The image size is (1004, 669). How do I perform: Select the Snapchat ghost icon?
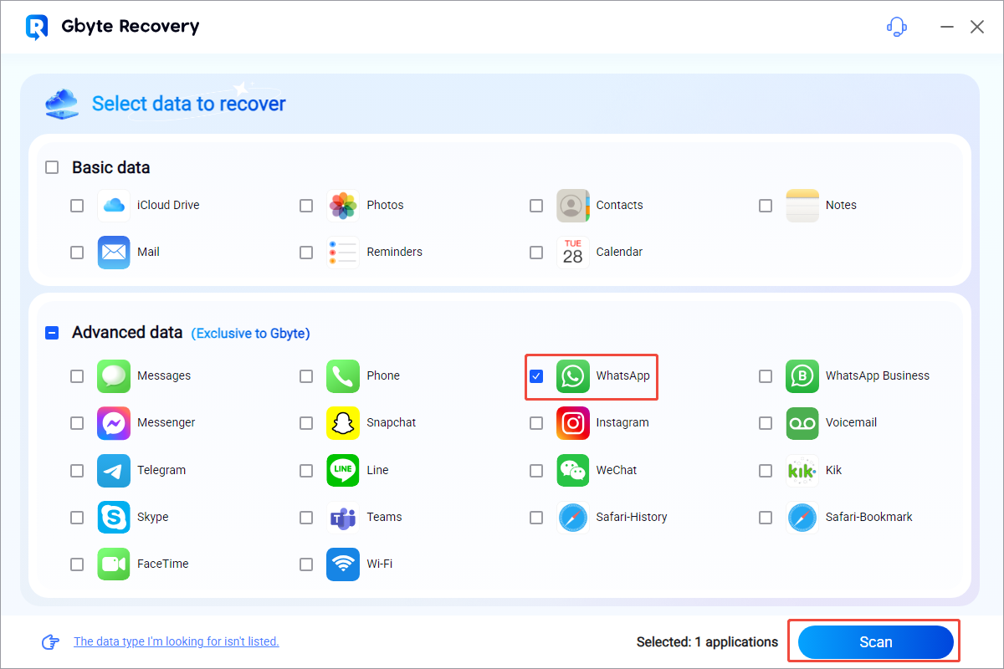click(x=343, y=423)
